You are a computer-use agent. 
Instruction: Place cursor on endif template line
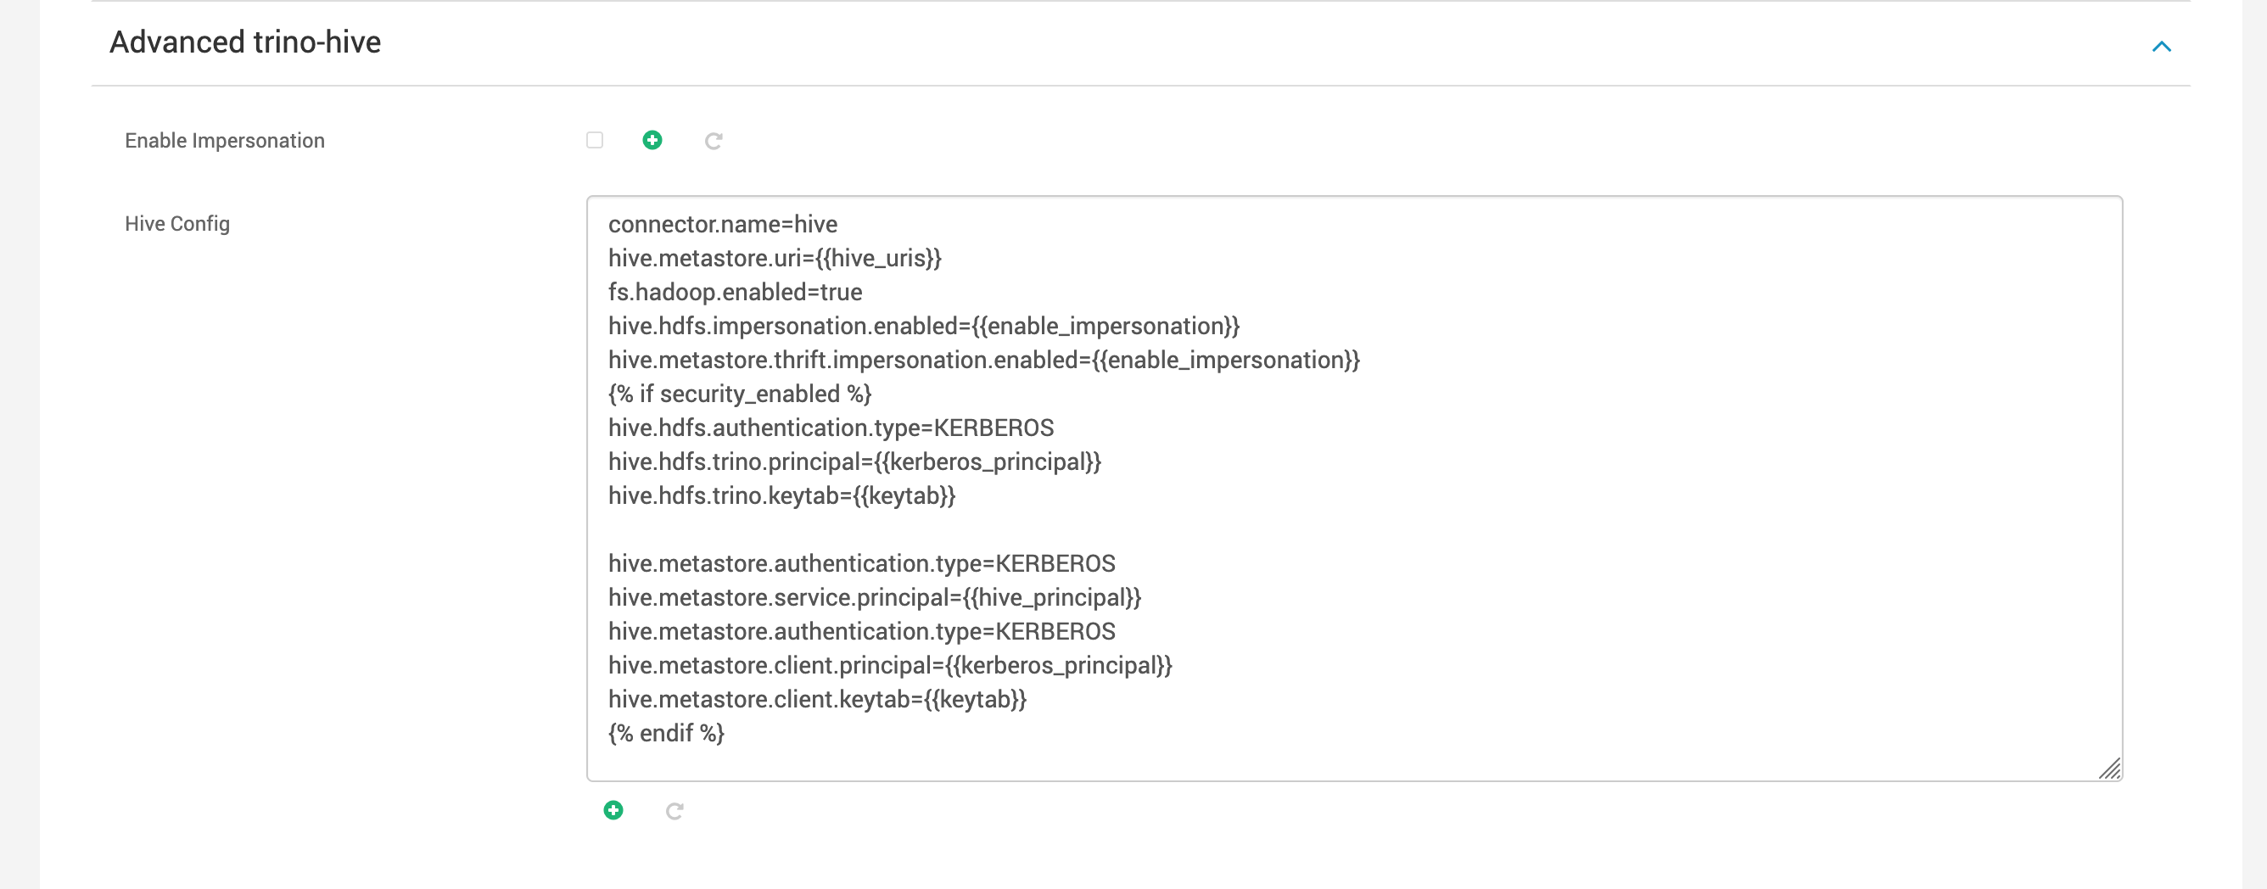click(x=666, y=733)
